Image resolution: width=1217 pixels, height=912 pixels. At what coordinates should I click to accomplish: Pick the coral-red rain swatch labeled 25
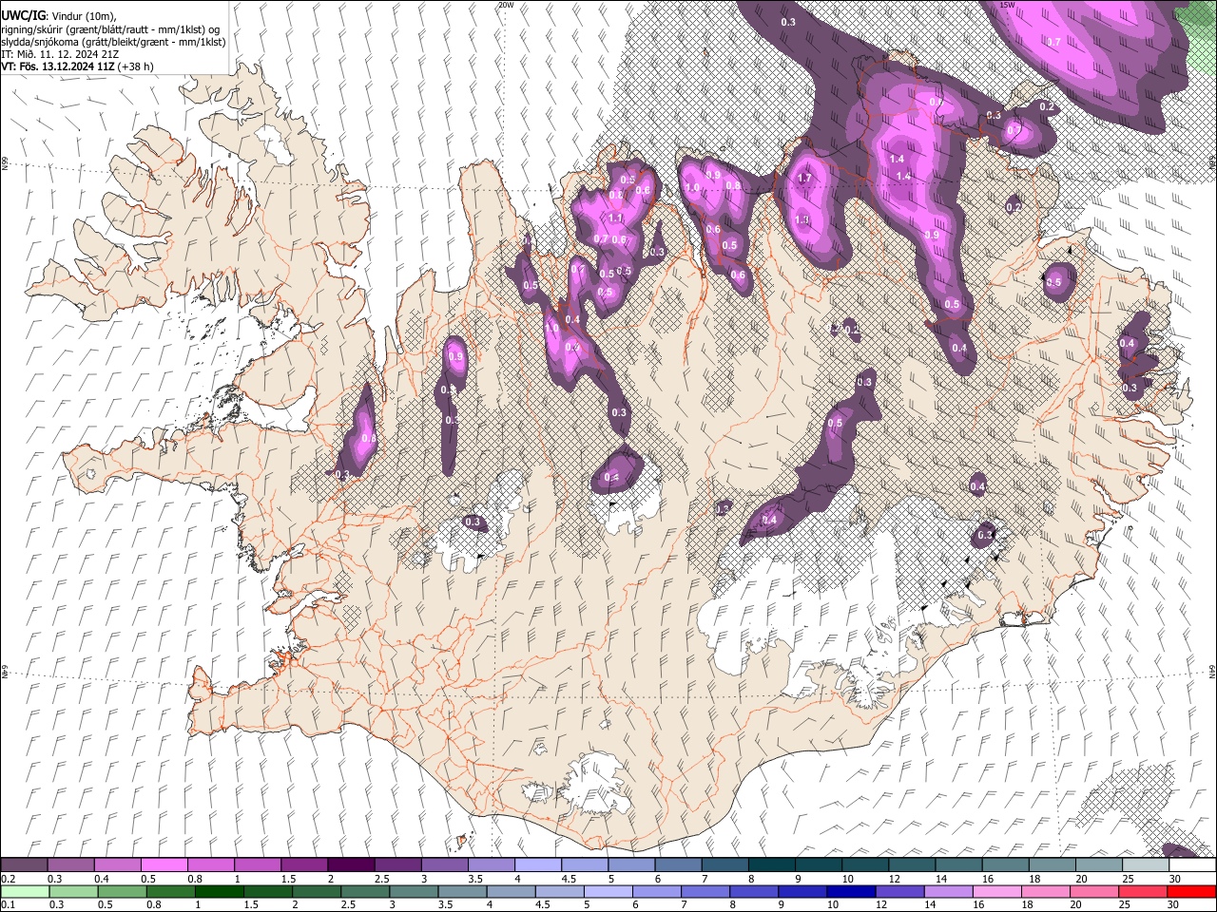1143,891
